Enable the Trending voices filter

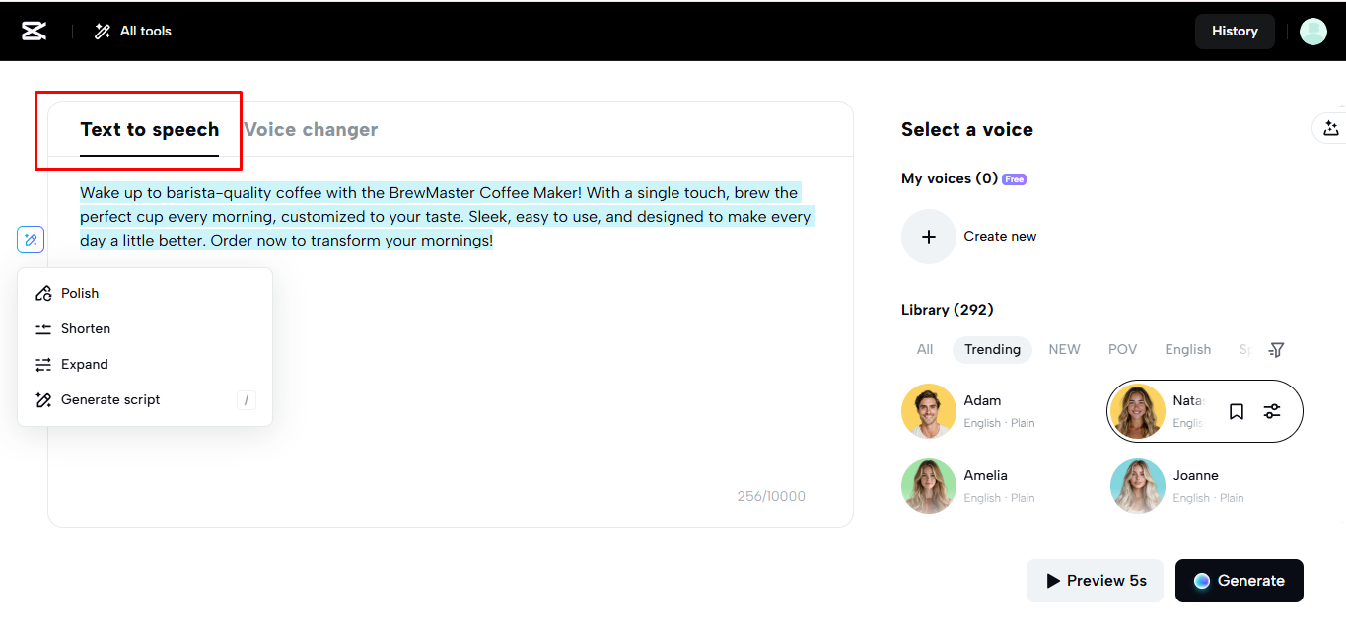coord(992,349)
